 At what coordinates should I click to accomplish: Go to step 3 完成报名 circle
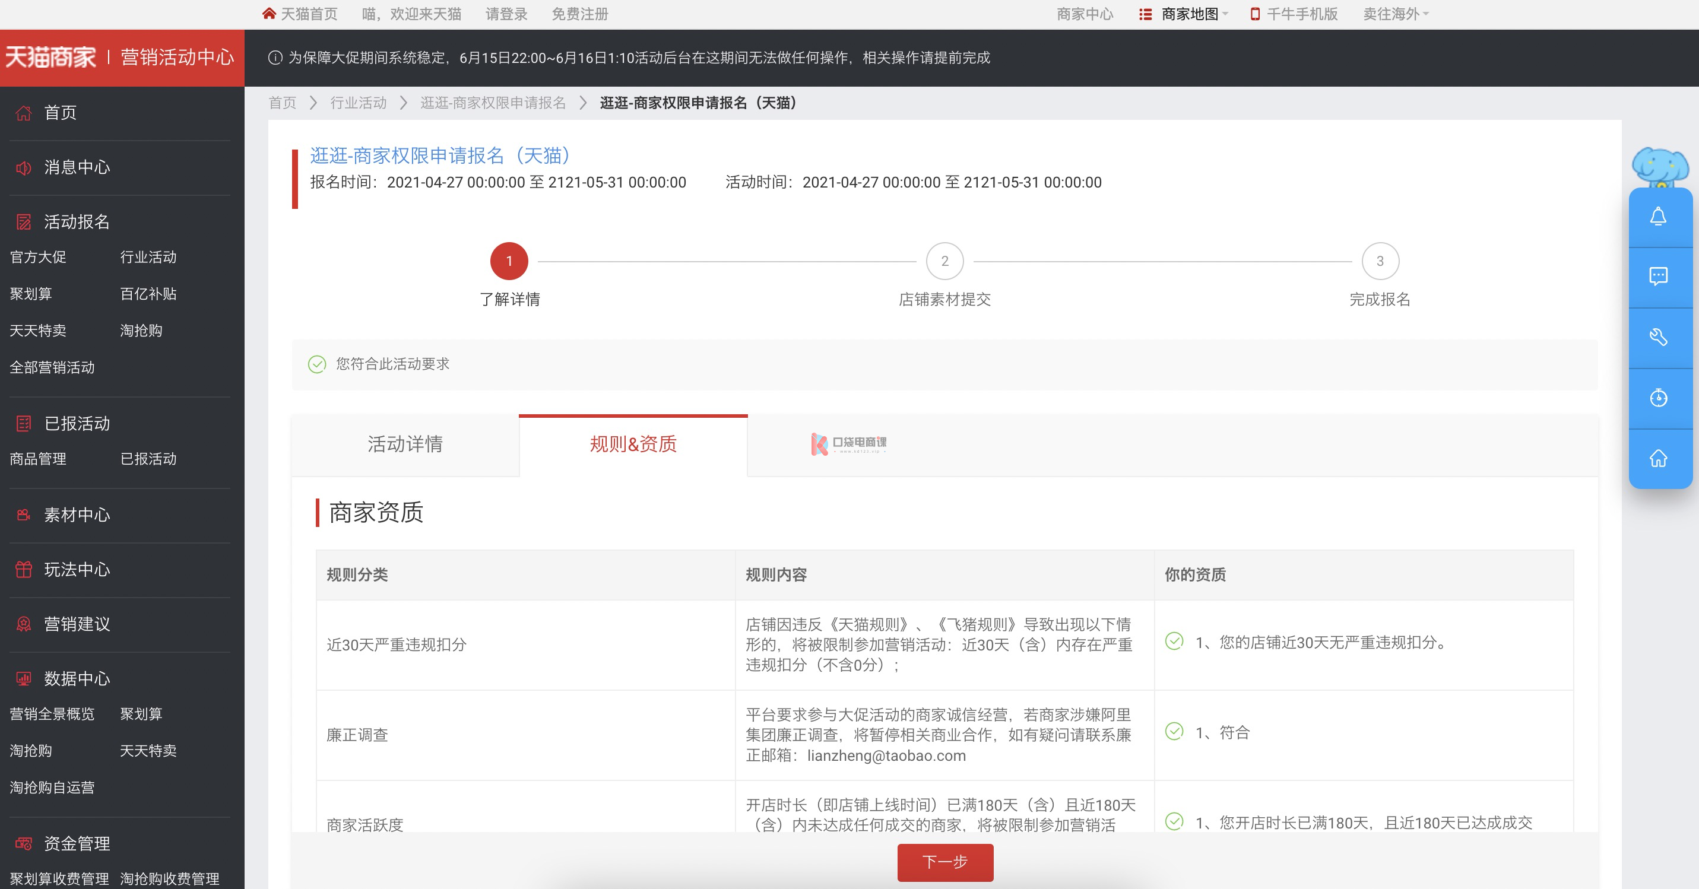tap(1380, 262)
